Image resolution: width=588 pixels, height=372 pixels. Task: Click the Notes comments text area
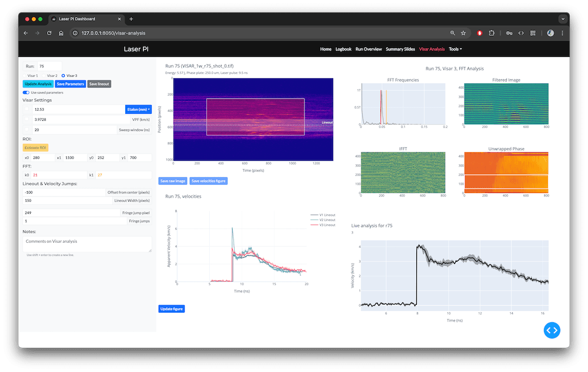[87, 244]
